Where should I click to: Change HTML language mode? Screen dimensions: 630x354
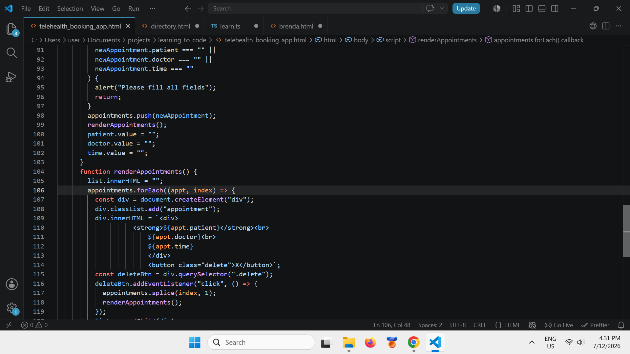513,325
